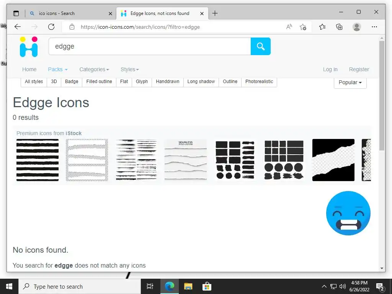Click the scrollbar down arrow
392x294 pixels.
point(382,268)
